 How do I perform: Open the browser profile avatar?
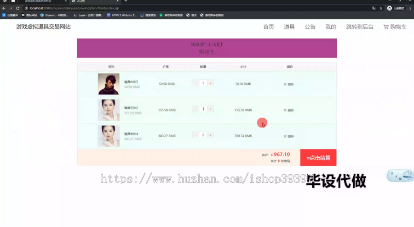coord(389,8)
